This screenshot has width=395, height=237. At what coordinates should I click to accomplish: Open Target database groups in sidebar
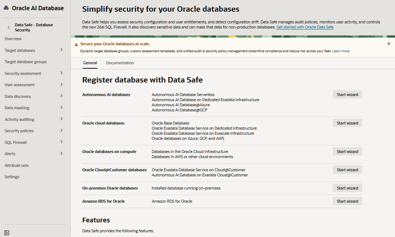coord(26,62)
